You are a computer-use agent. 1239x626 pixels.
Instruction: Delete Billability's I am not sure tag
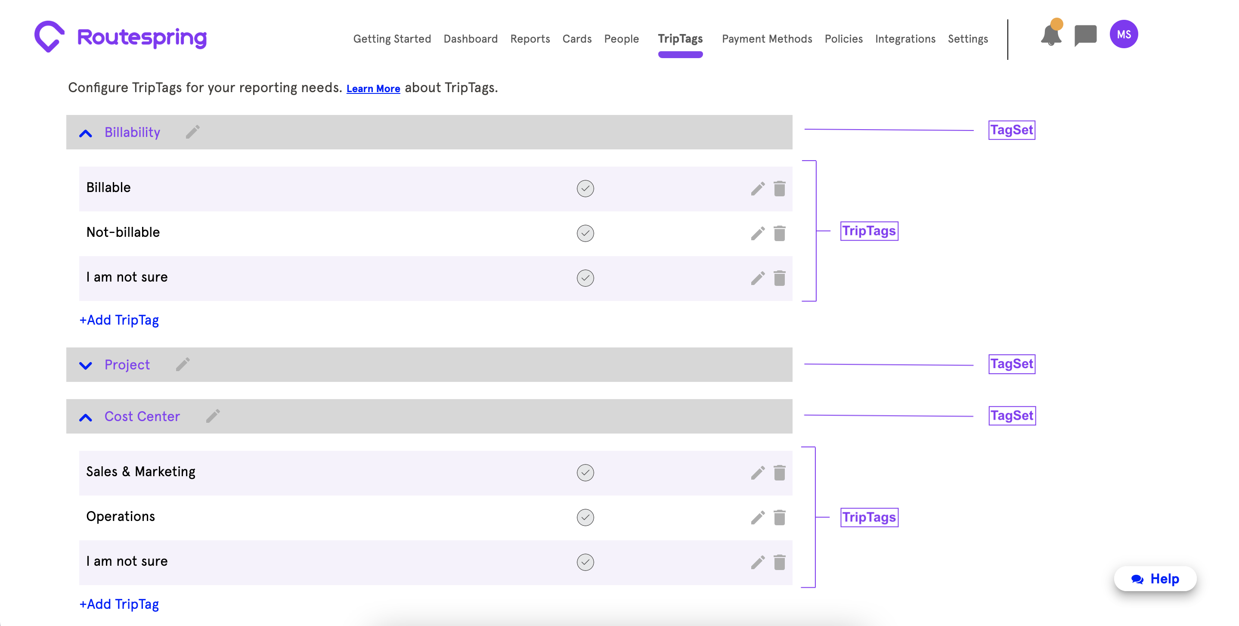point(779,278)
